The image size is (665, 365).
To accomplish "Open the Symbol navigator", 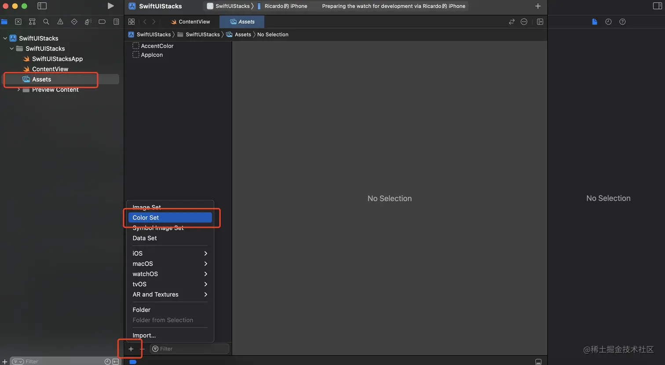I will point(32,21).
